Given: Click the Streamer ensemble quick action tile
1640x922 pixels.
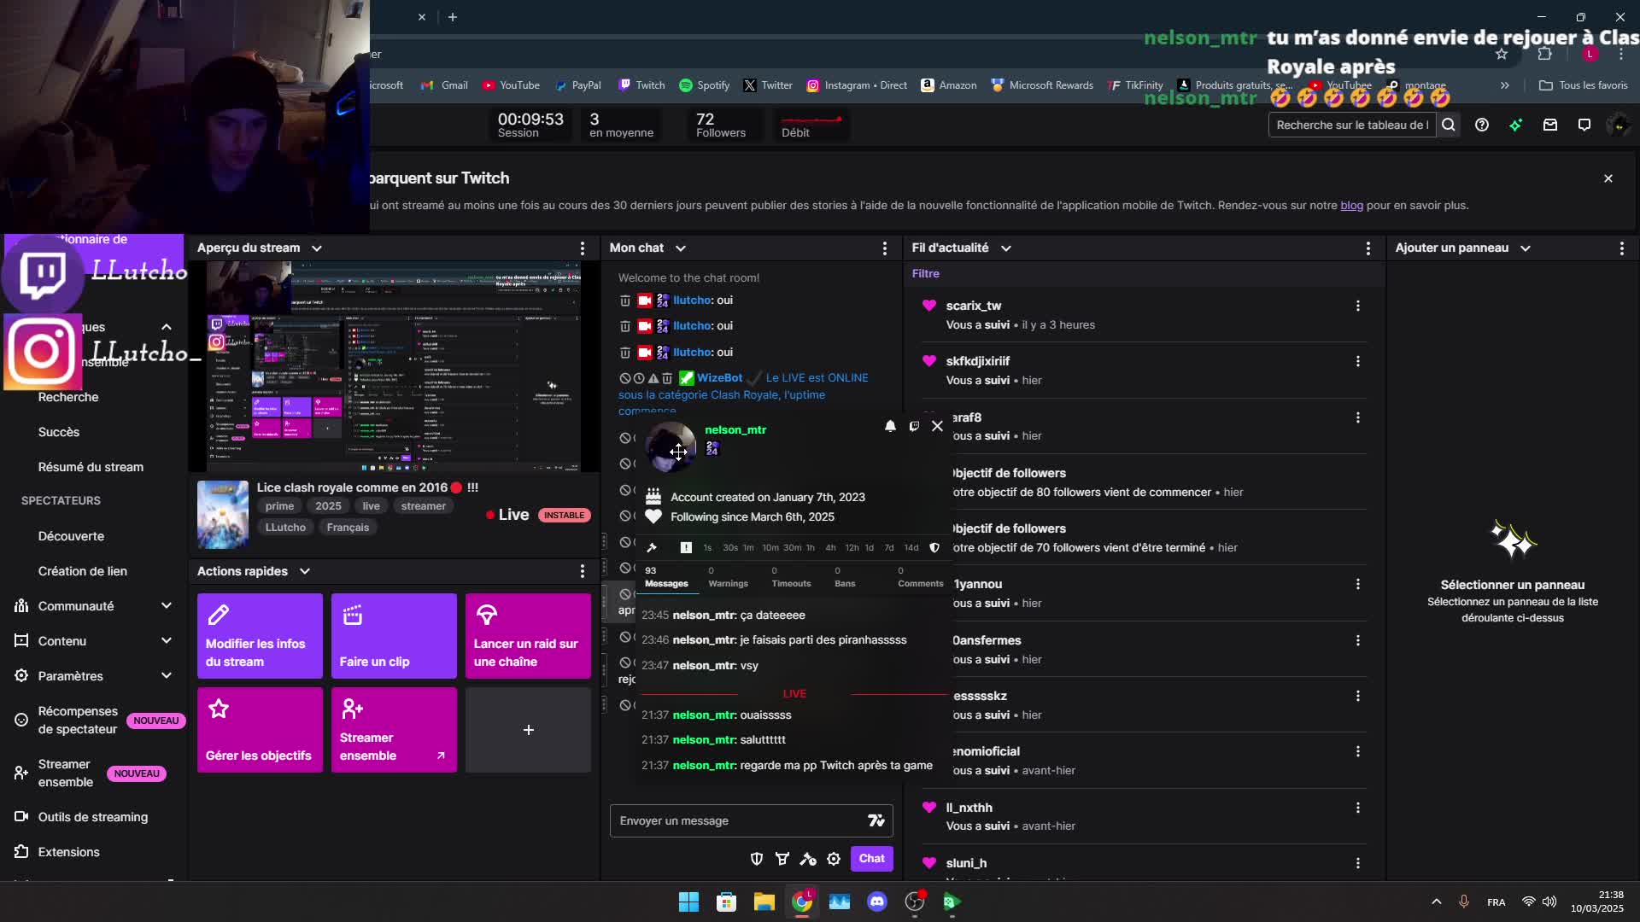Looking at the screenshot, I should (394, 730).
